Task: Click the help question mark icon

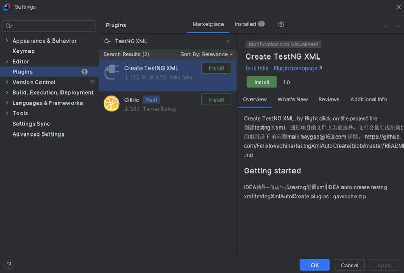Action: pos(9,265)
